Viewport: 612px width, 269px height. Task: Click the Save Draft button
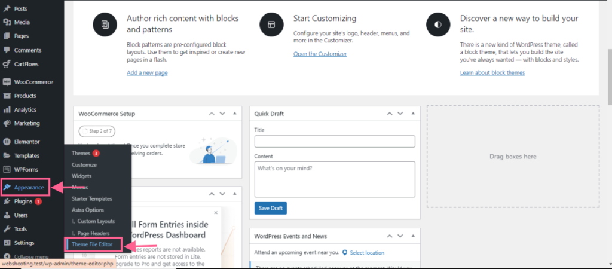pyautogui.click(x=271, y=208)
